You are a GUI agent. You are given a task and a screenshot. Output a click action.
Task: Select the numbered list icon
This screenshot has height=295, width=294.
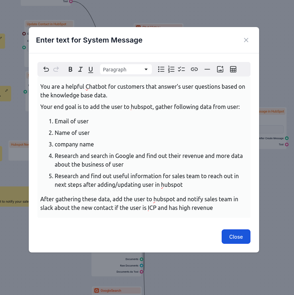pyautogui.click(x=171, y=69)
